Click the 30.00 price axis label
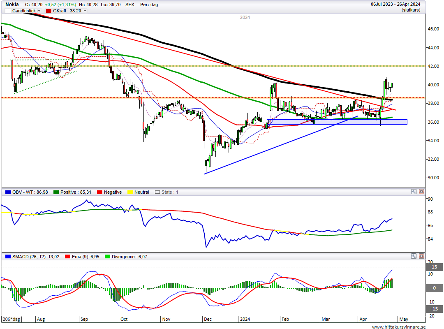 pos(433,178)
